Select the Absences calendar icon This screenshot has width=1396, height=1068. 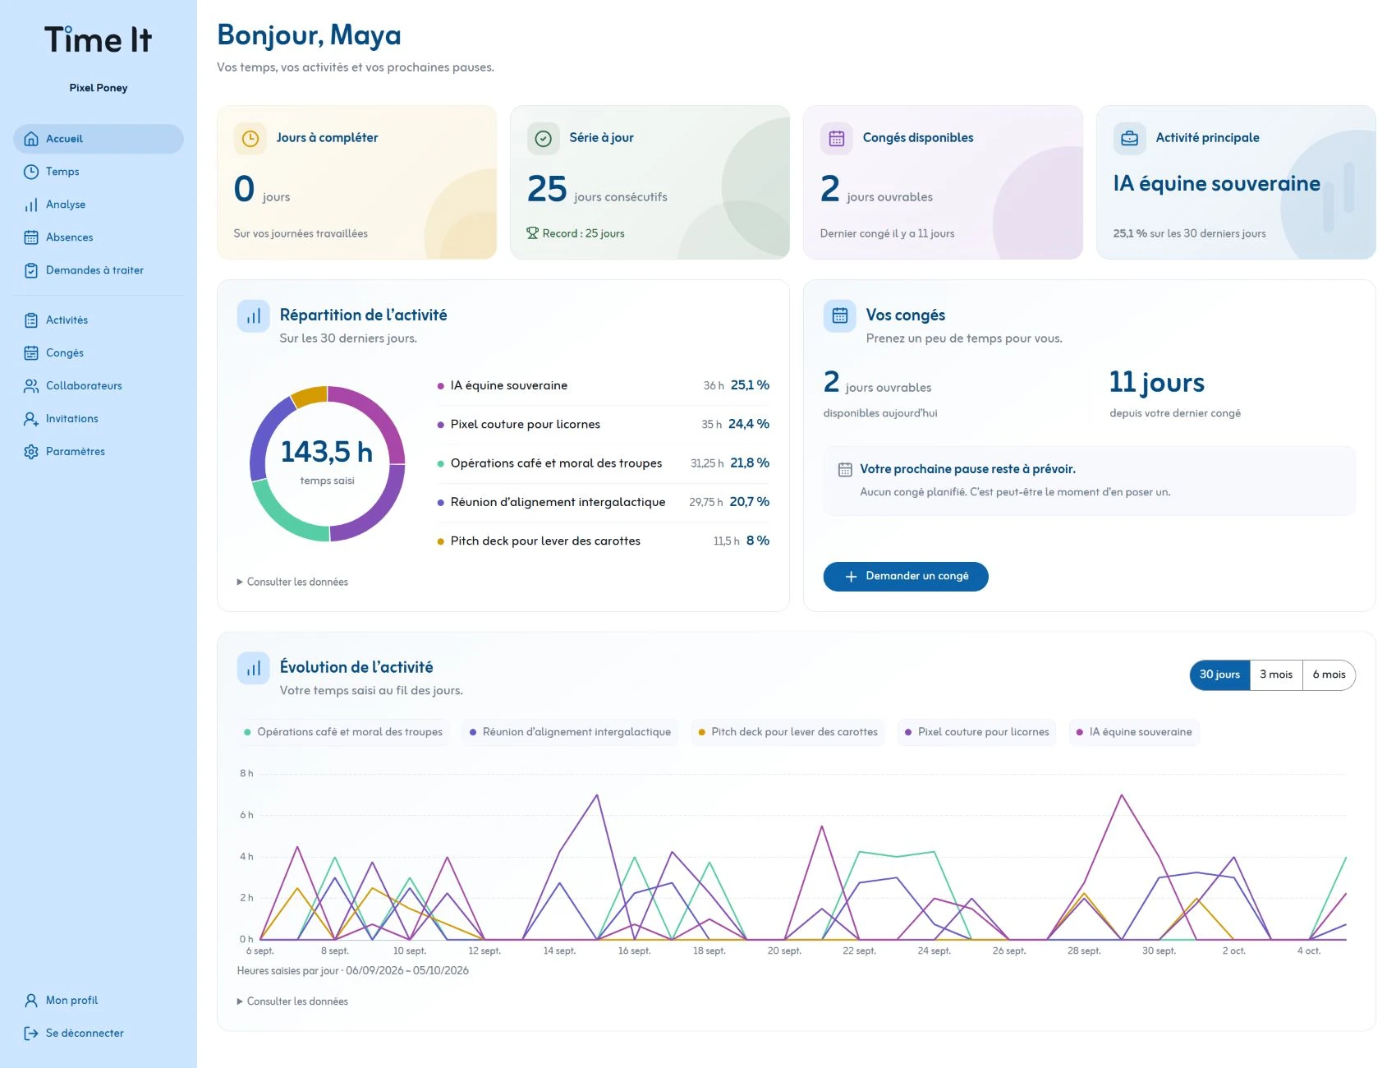click(31, 237)
